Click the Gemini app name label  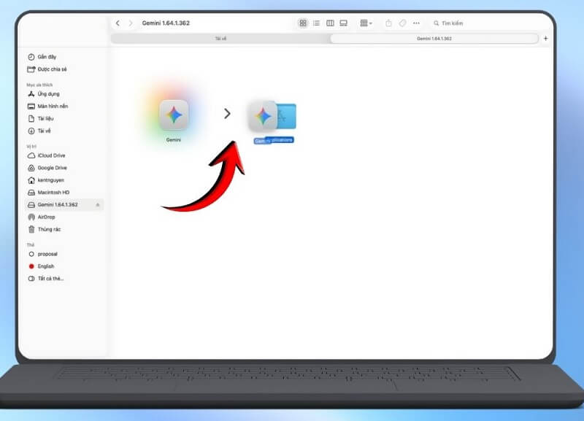point(174,139)
